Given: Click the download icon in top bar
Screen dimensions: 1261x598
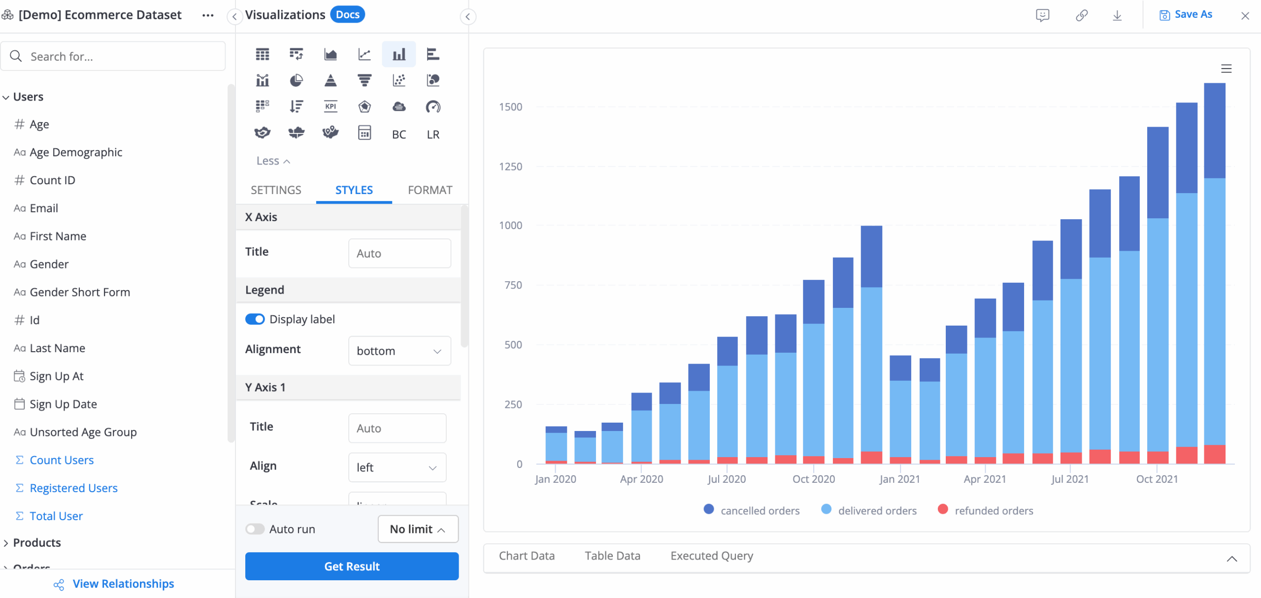Looking at the screenshot, I should pos(1117,16).
